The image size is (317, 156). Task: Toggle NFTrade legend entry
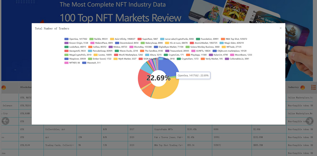(231, 47)
